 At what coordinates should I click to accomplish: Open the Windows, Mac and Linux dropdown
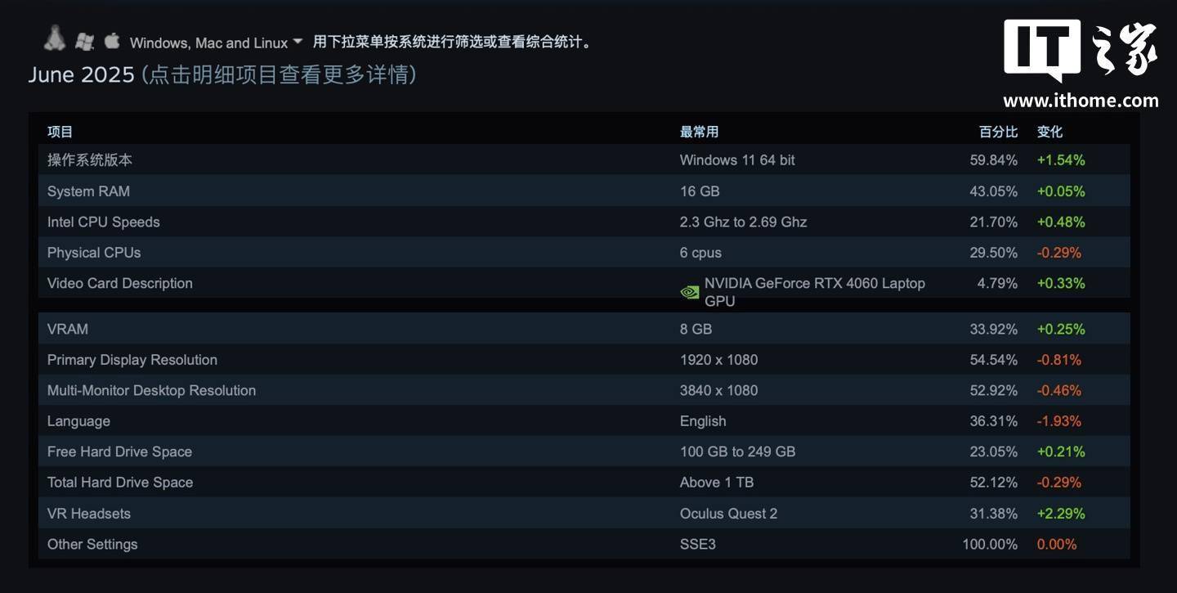(216, 43)
